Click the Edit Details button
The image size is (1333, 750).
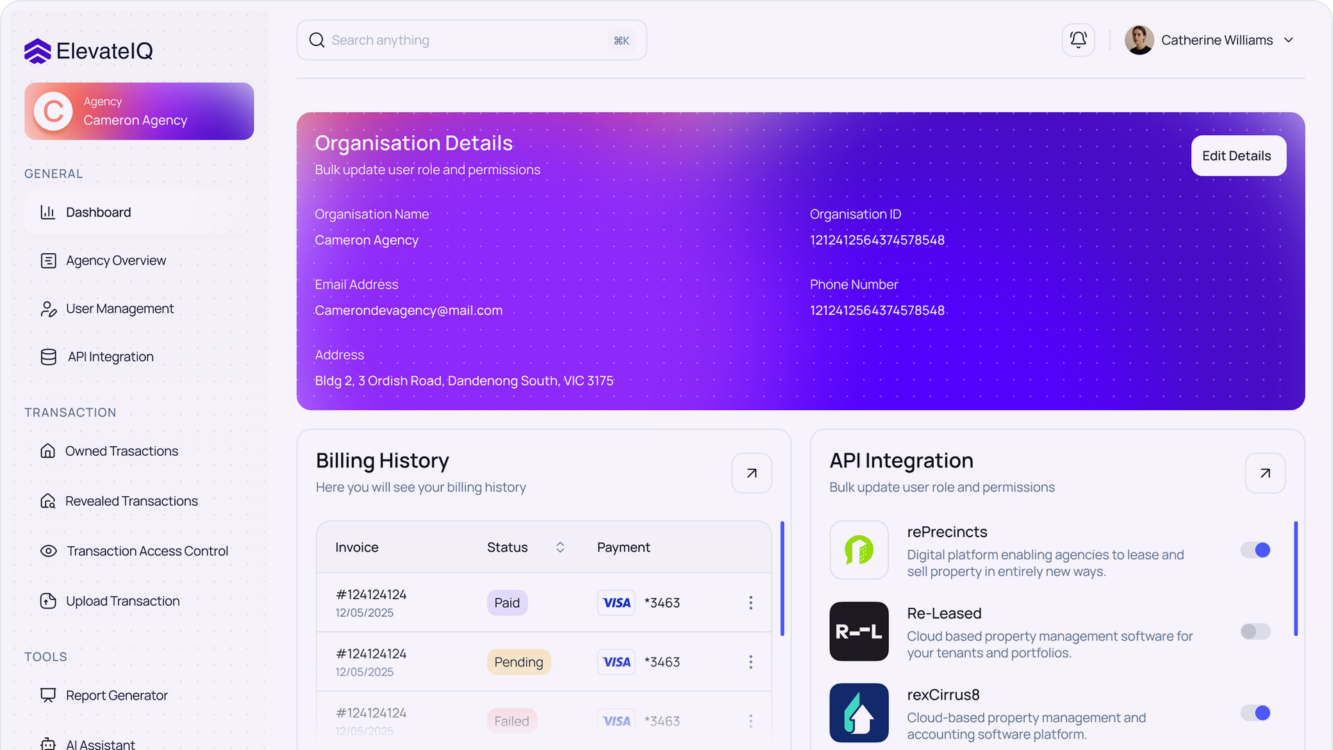(1238, 156)
